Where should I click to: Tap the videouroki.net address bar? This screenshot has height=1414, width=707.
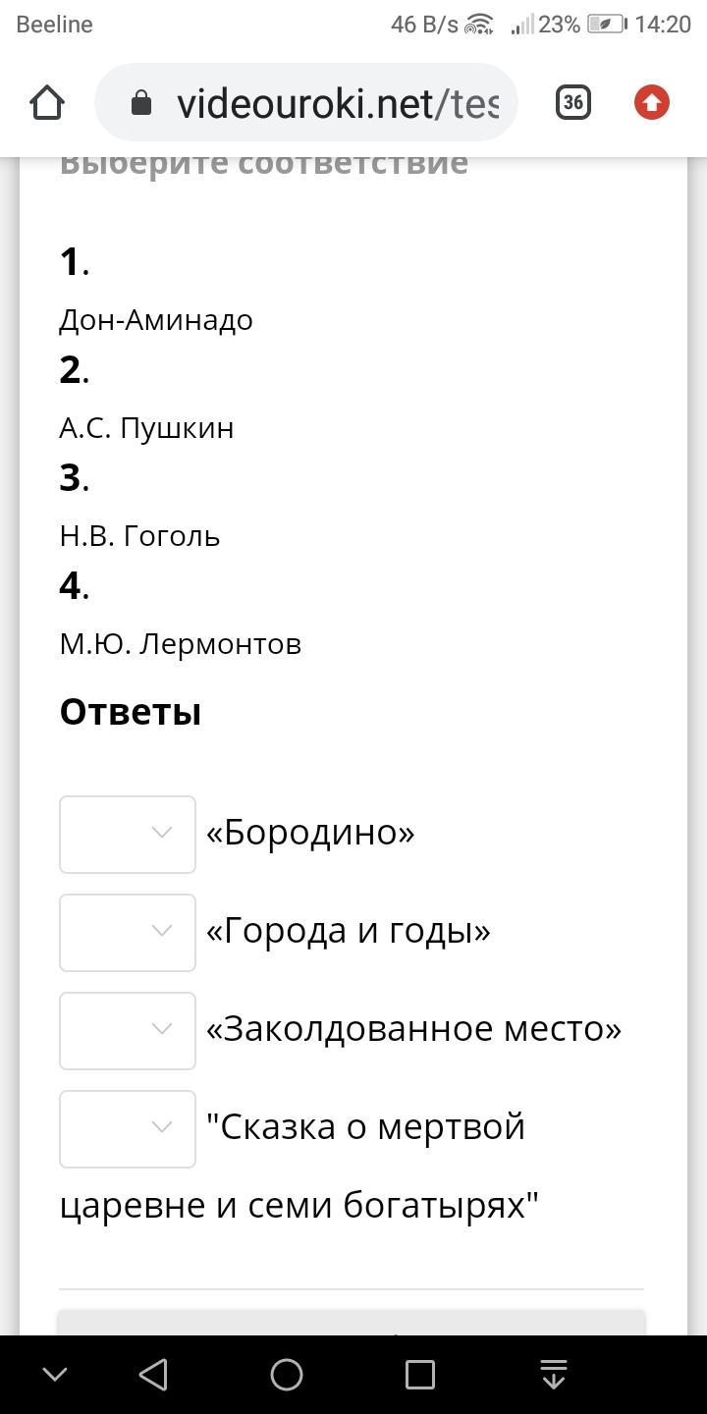306,102
